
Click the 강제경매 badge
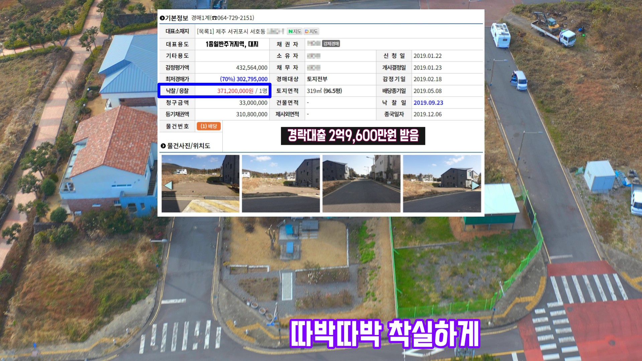(x=331, y=44)
